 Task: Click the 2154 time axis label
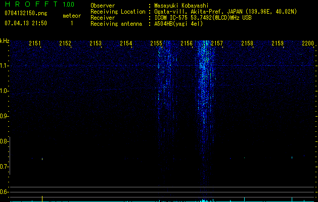coord(126,43)
